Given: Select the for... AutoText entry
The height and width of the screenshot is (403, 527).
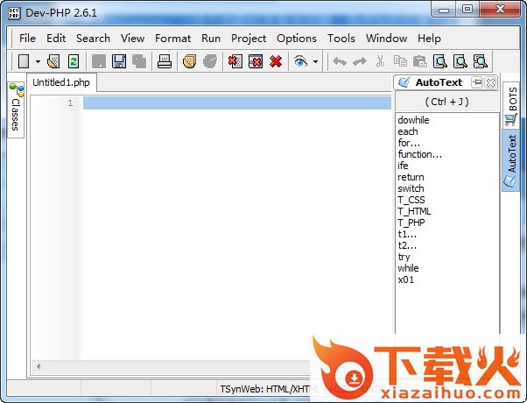Looking at the screenshot, I should tap(409, 143).
